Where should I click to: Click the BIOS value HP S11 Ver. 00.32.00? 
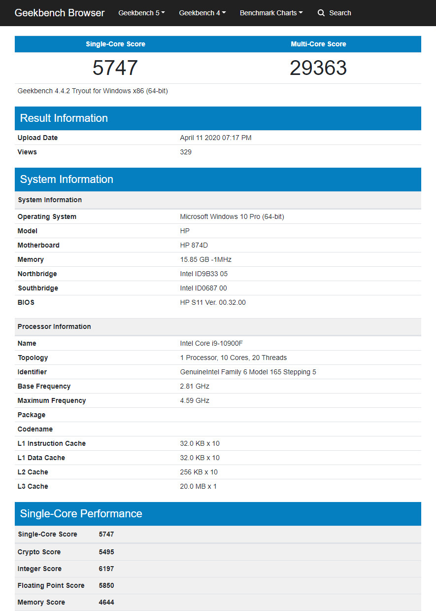pyautogui.click(x=213, y=302)
